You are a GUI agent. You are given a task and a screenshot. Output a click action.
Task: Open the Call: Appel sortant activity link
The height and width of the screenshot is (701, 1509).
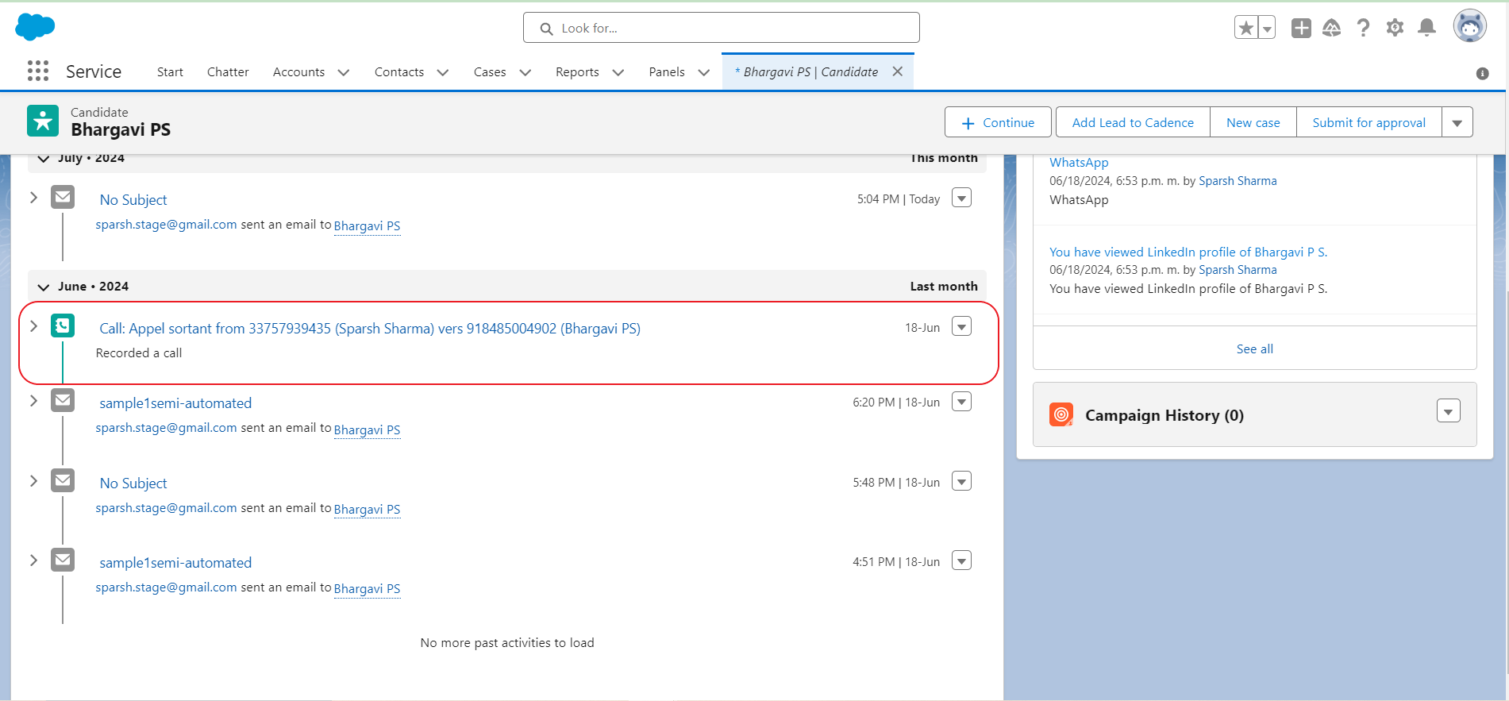(370, 328)
